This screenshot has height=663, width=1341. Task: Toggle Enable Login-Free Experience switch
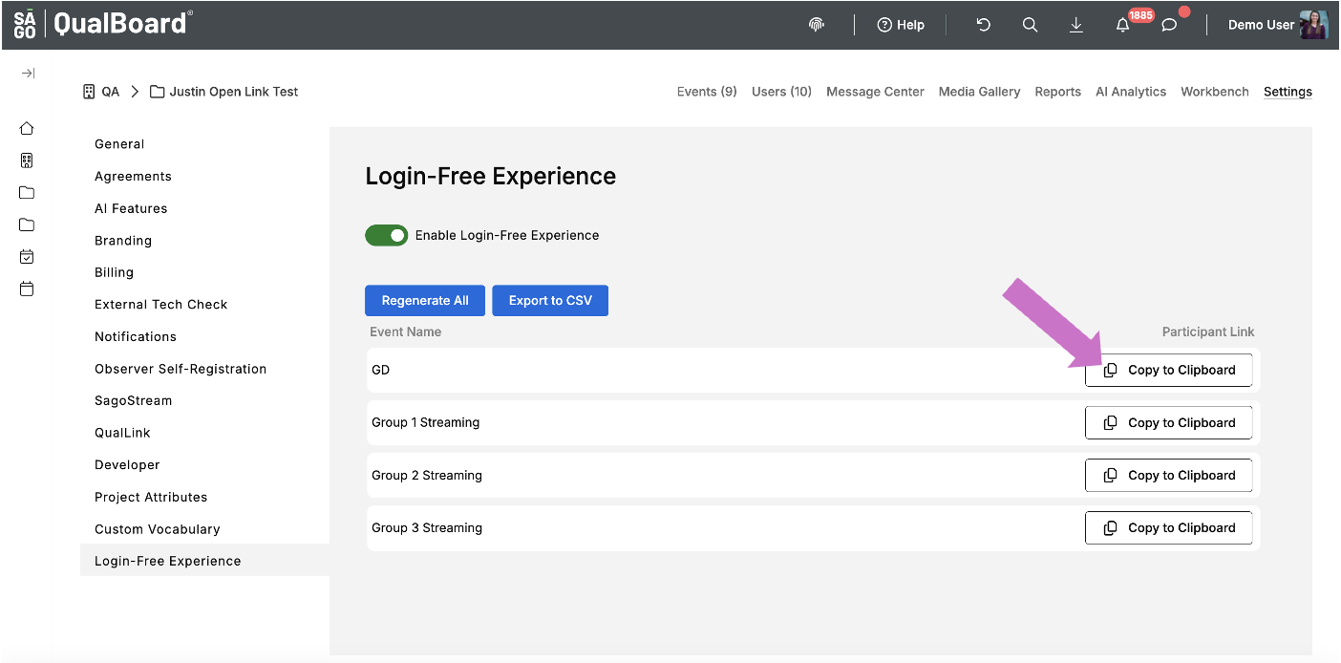click(x=386, y=235)
